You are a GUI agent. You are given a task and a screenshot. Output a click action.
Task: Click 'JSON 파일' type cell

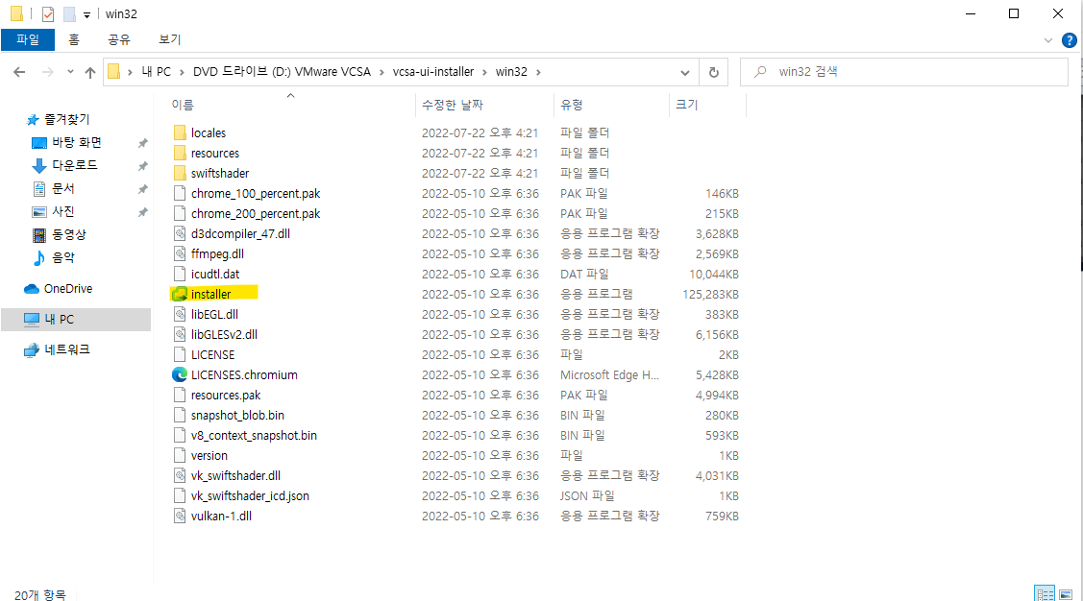click(587, 495)
